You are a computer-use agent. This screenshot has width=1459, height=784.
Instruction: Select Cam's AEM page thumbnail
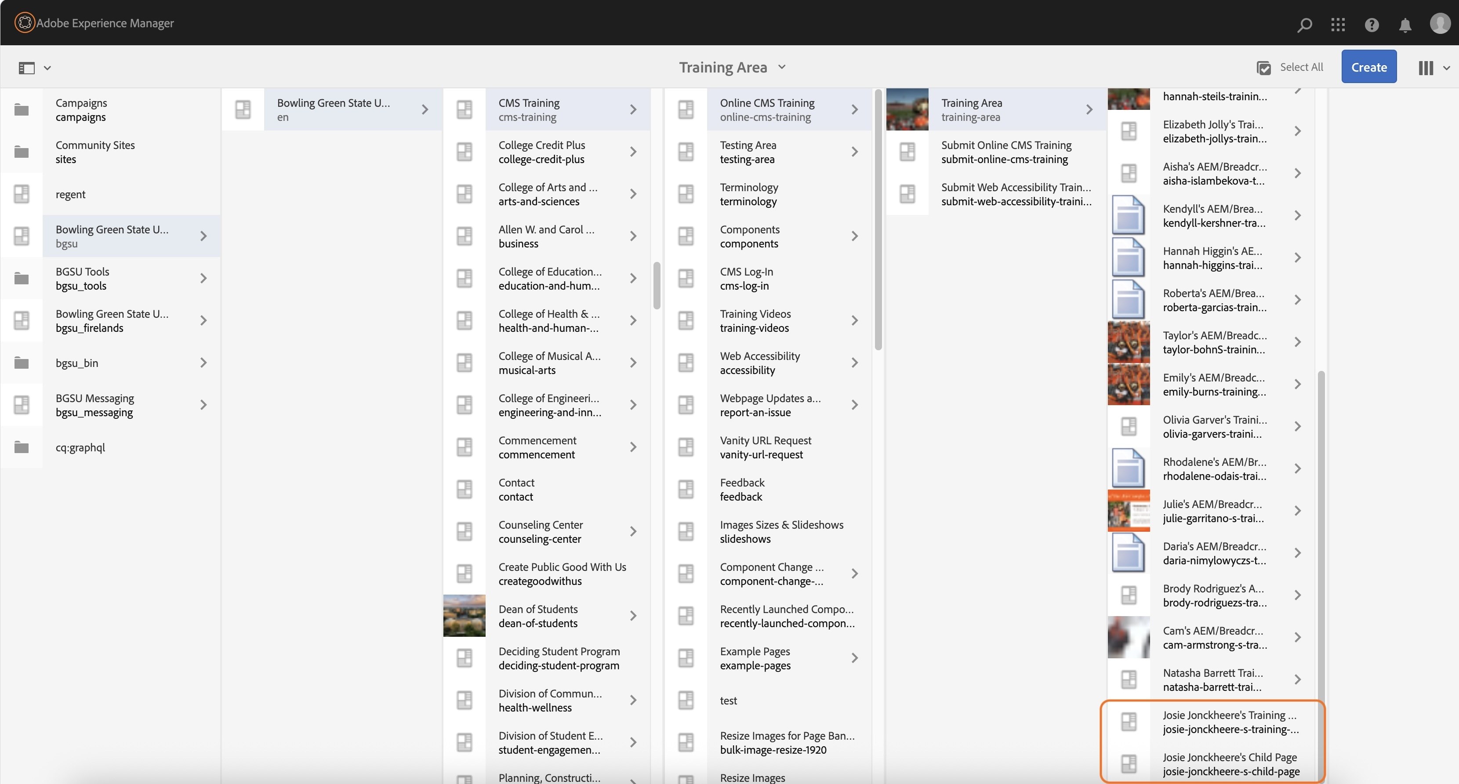coord(1129,637)
